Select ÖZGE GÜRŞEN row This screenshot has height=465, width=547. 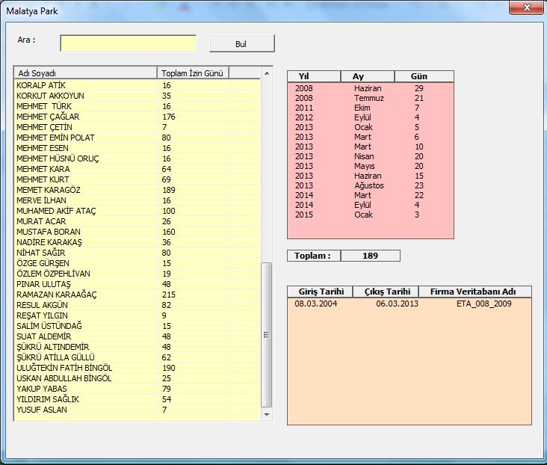coord(137,263)
